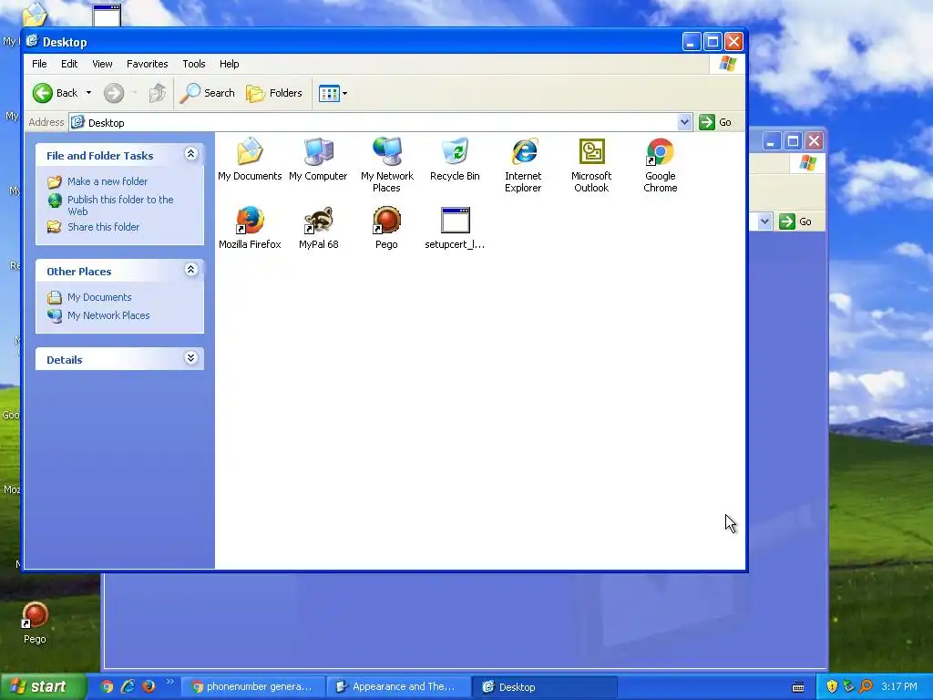This screenshot has height=700, width=933.
Task: Minimize the background window
Action: pos(772,141)
